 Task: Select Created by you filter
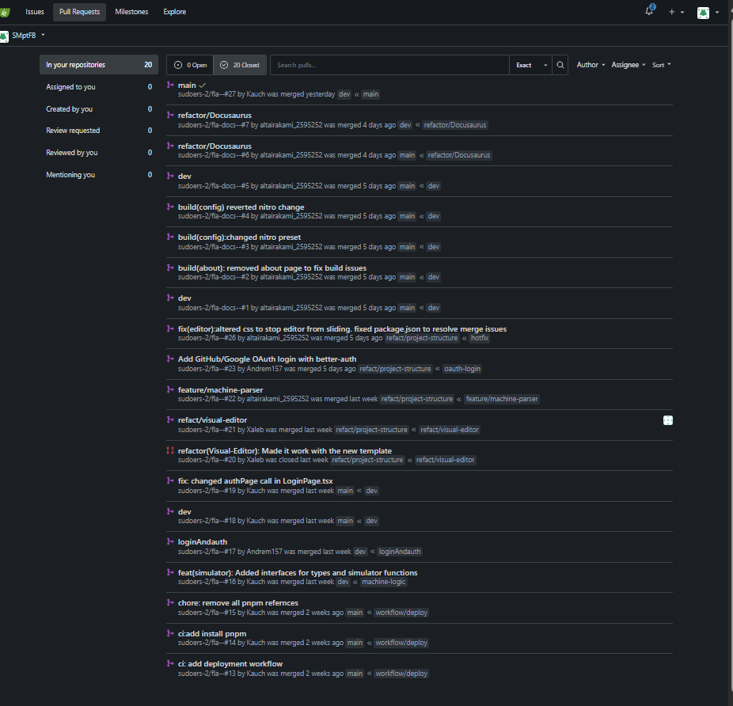(99, 109)
